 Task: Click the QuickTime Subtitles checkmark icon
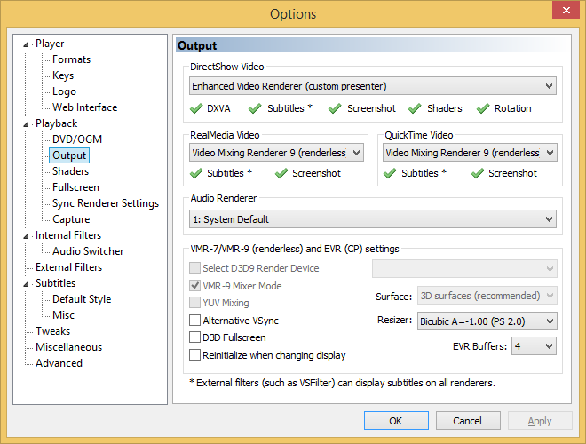390,173
